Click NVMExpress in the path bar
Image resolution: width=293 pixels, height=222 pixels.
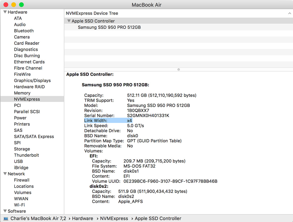click(114, 219)
